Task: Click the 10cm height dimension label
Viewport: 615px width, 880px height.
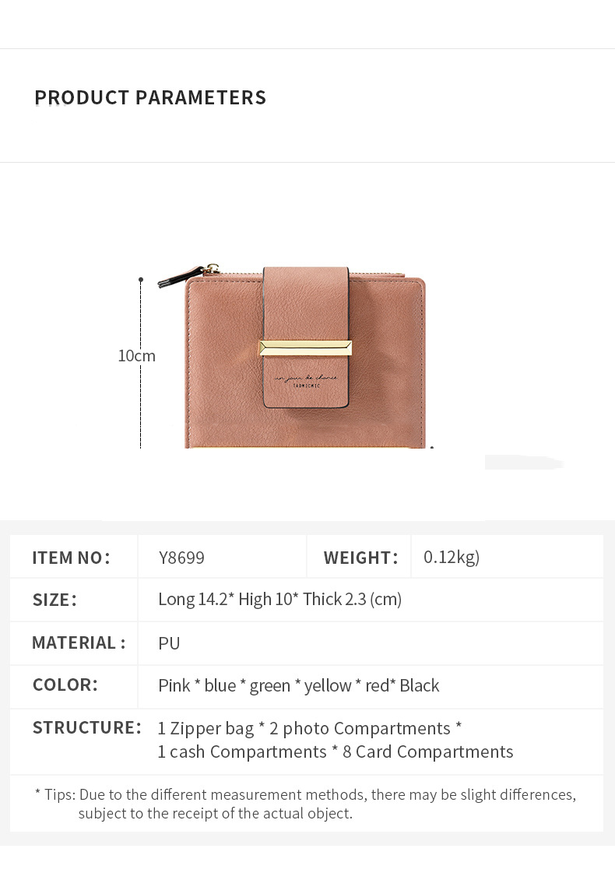Action: 136,356
